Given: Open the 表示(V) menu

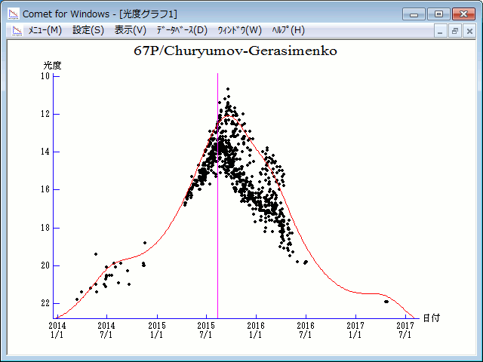Looking at the screenshot, I should tap(131, 30).
